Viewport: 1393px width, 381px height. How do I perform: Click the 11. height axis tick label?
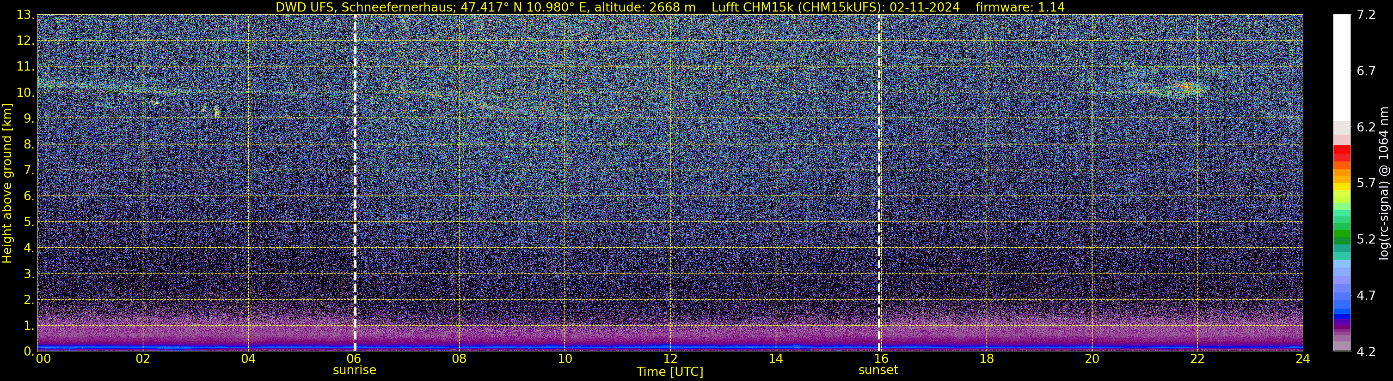pos(25,67)
